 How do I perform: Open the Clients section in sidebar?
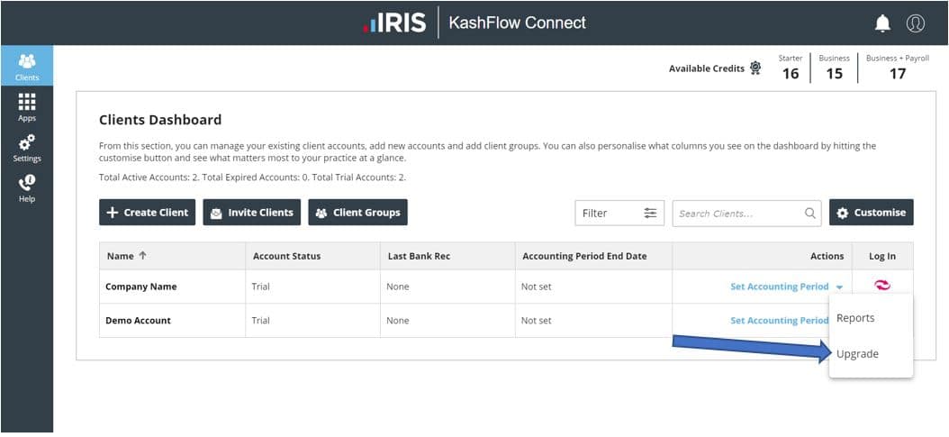coord(26,67)
